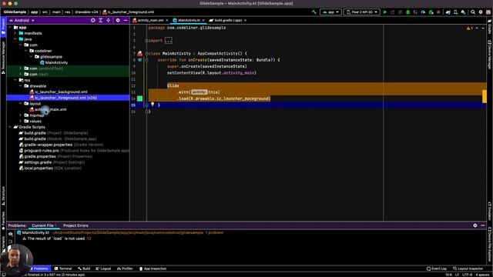The height and width of the screenshot is (277, 493).
Task: Click the select opened file target icon in Project panel
Action: (x=93, y=20)
